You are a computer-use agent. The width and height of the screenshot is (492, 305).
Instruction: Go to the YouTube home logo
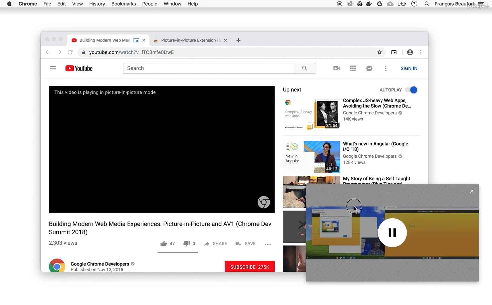click(x=79, y=68)
